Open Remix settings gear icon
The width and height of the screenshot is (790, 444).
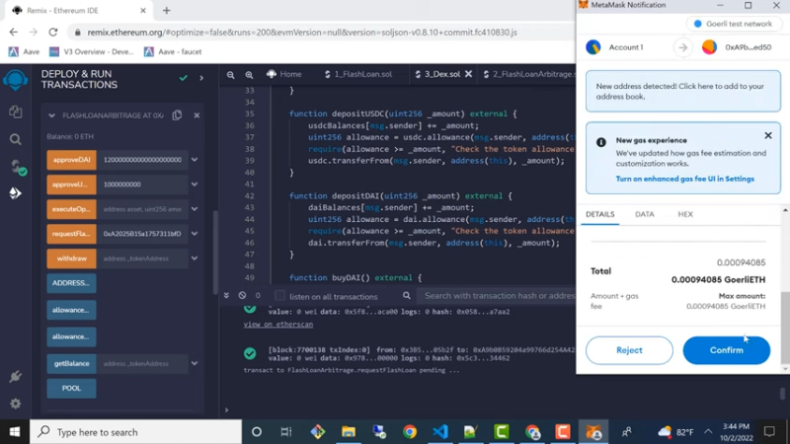click(15, 404)
